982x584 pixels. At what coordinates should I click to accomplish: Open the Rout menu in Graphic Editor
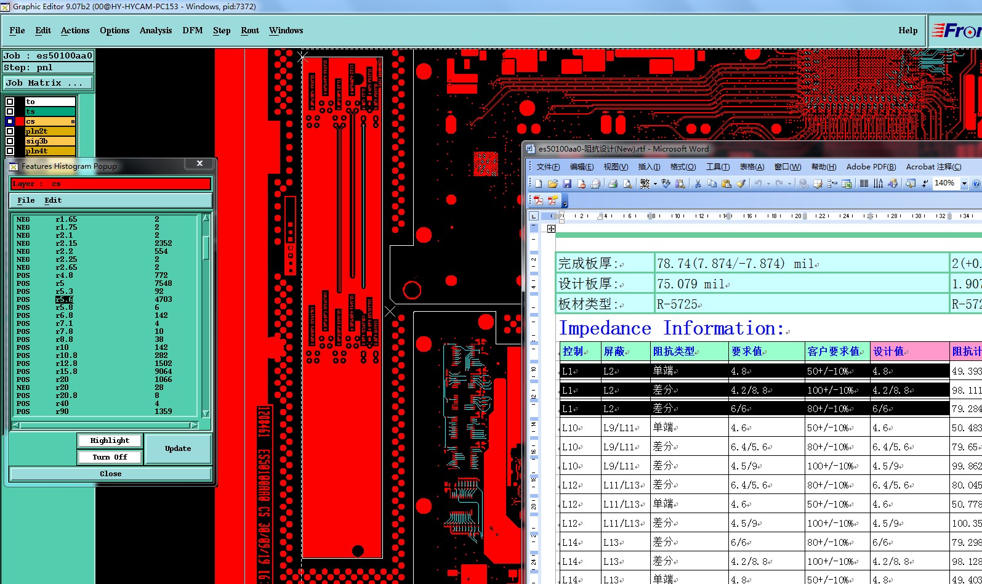250,30
